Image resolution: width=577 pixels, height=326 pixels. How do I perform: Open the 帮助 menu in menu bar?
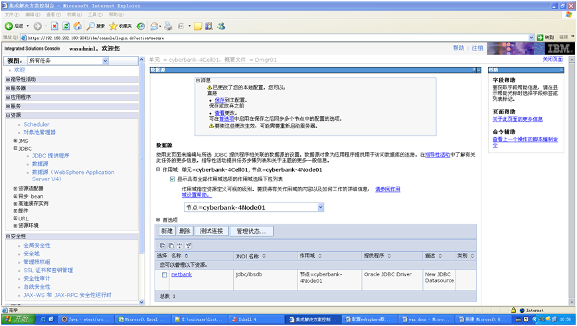pyautogui.click(x=116, y=15)
